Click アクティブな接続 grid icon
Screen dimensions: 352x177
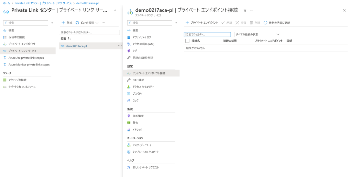click(x=5, y=80)
